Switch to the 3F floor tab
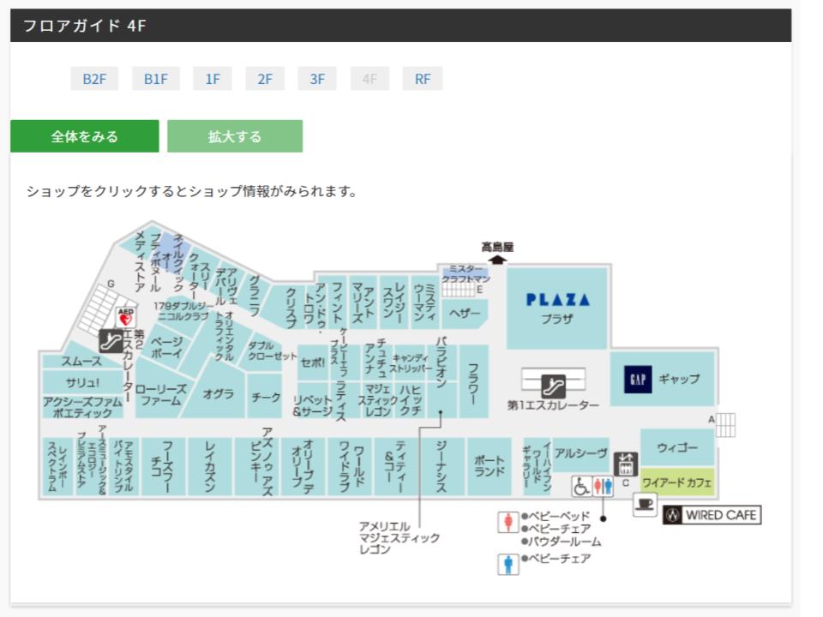The width and height of the screenshot is (823, 617). point(317,79)
